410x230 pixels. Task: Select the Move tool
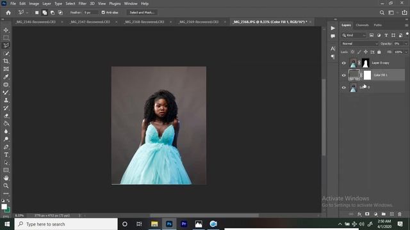coord(6,30)
